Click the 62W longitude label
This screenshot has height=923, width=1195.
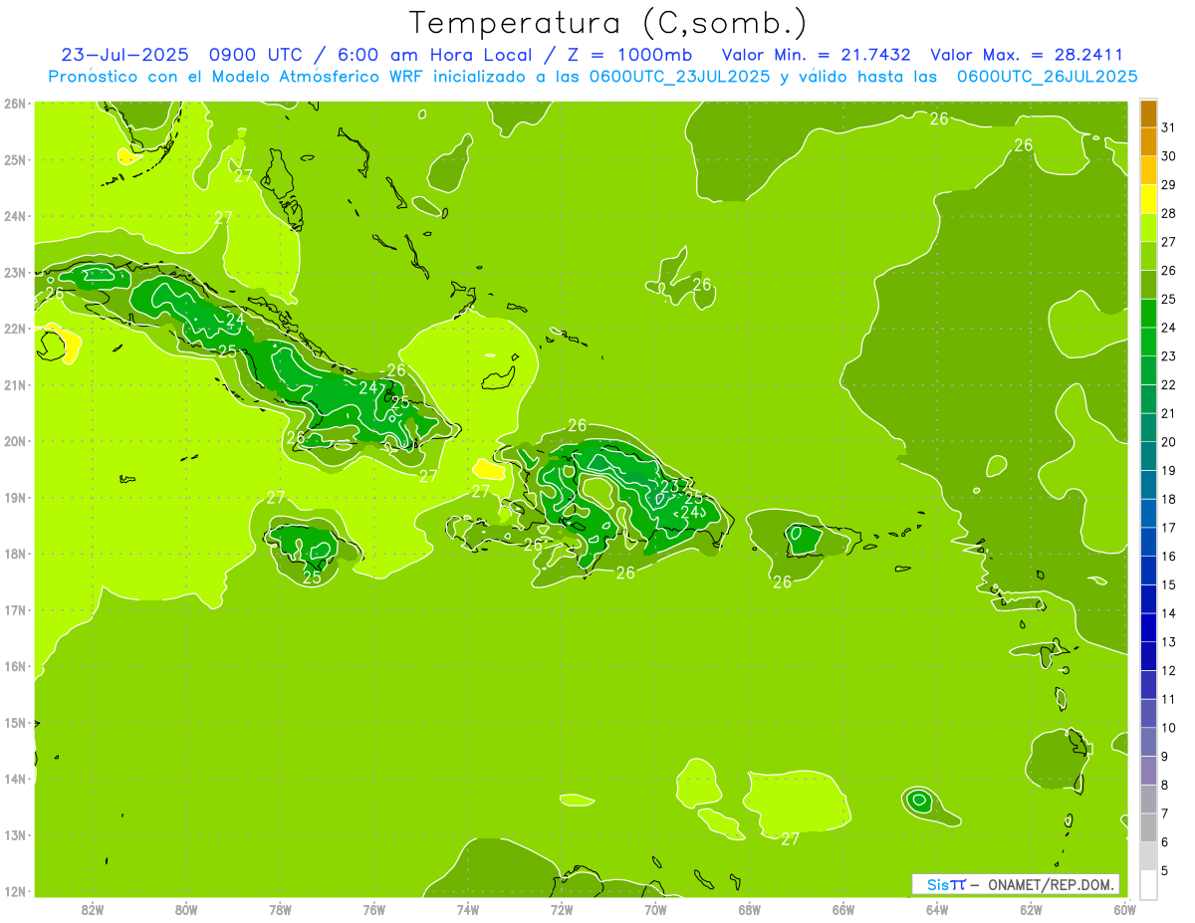point(1032,909)
